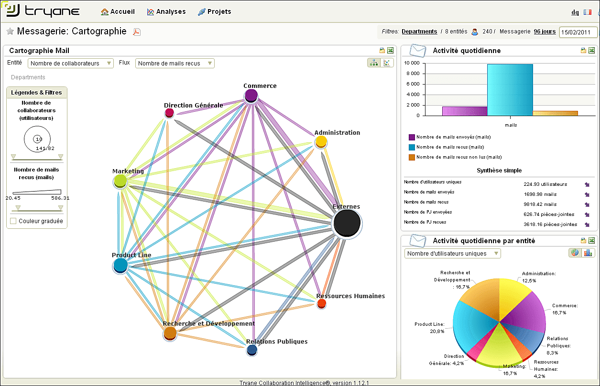This screenshot has height=386, width=600.
Task: Click the tall cyan mails recus bar
Action: coord(510,90)
